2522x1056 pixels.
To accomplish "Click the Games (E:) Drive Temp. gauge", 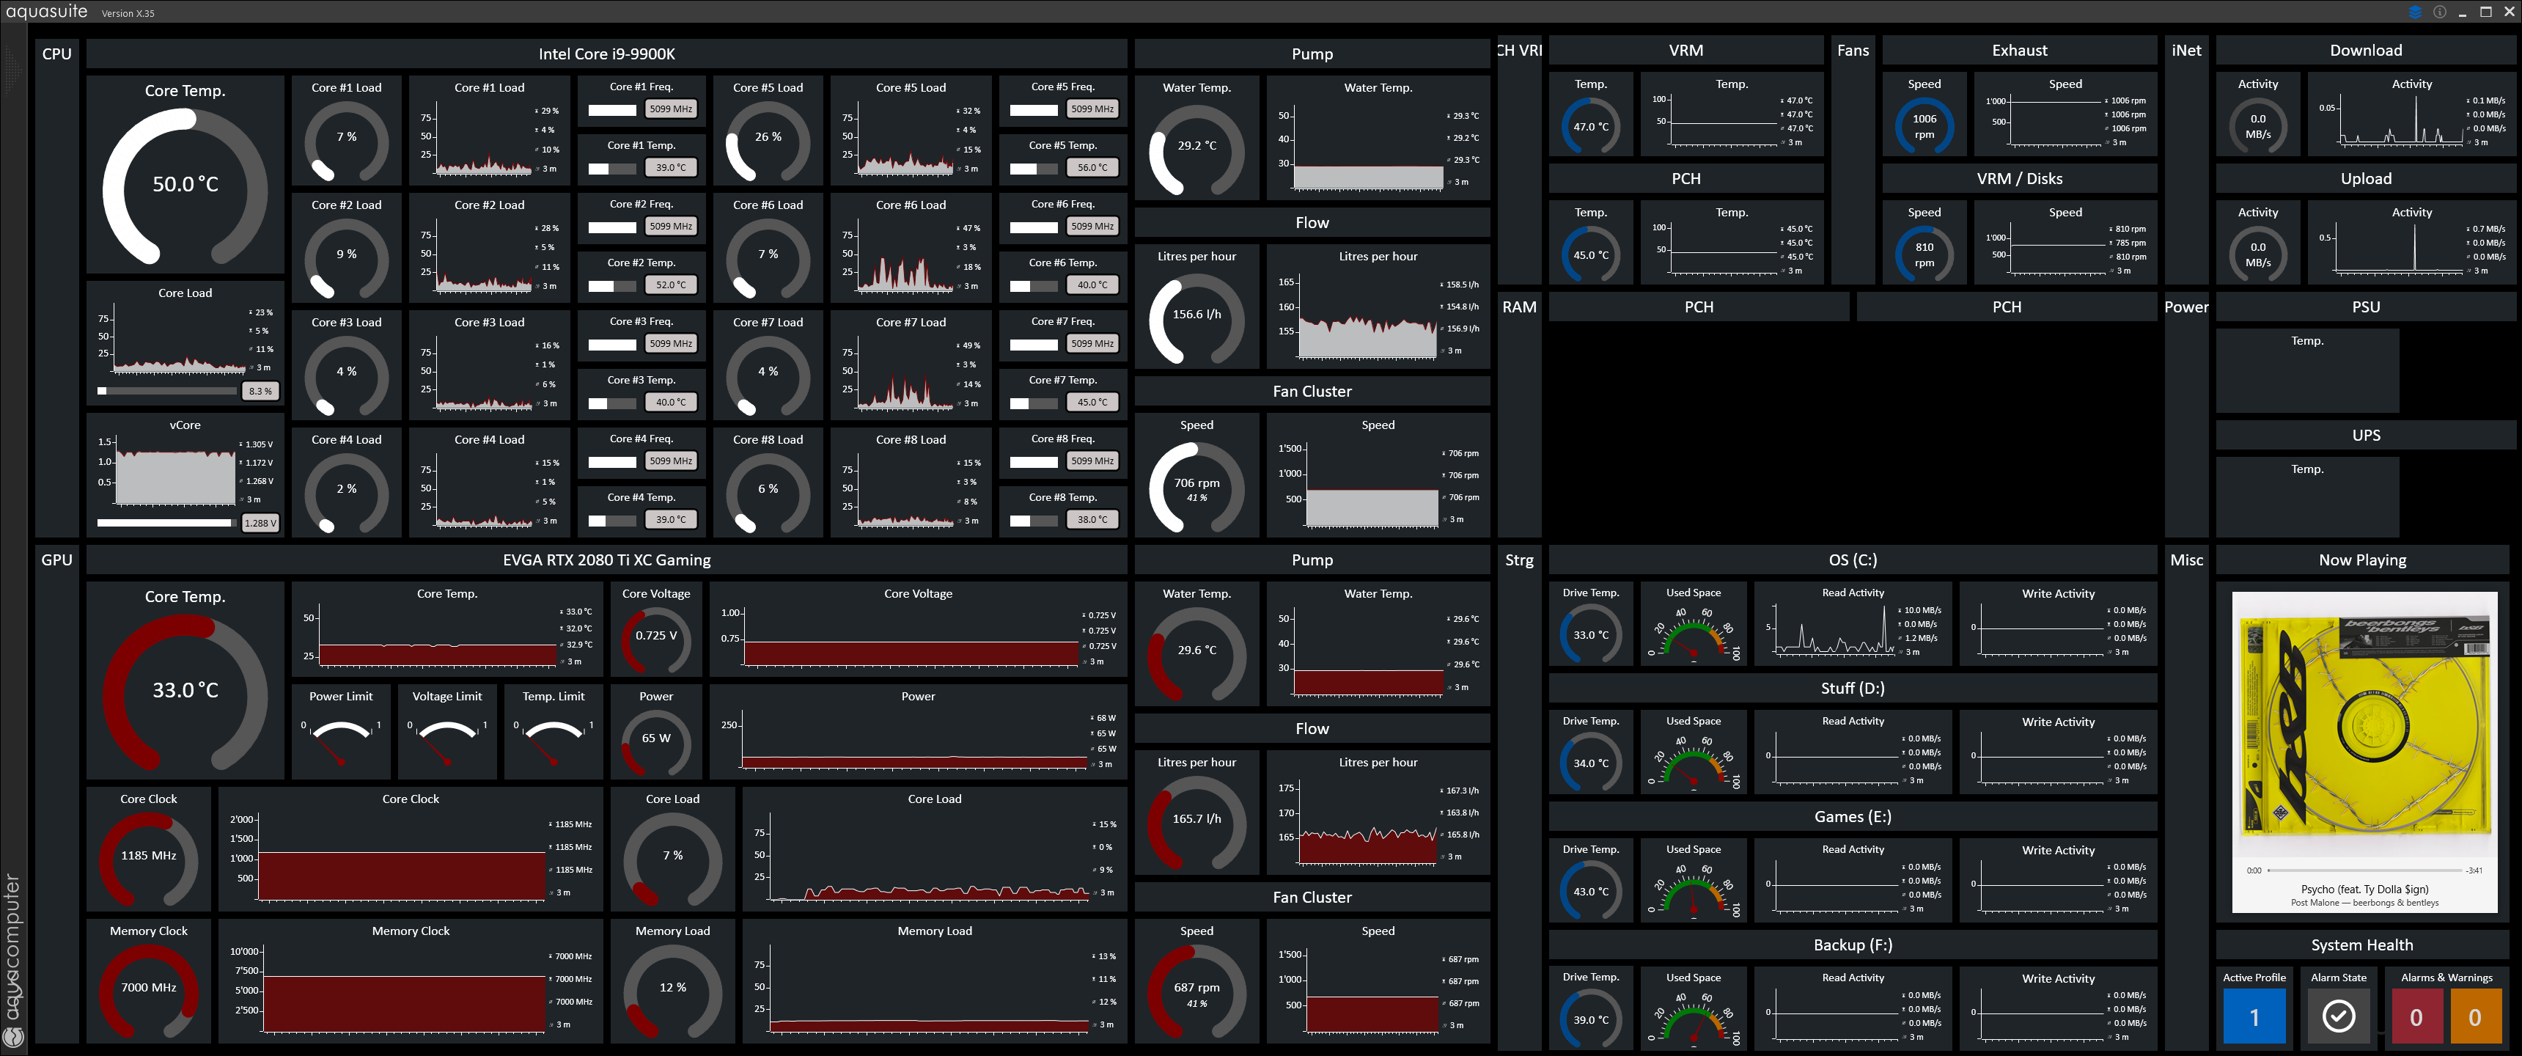I will [x=1590, y=890].
